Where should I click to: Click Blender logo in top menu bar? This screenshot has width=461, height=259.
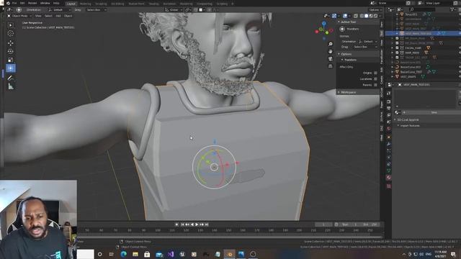pos(8,3)
